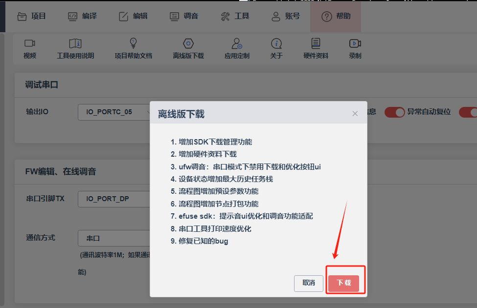Image resolution: width=477 pixels, height=308 pixels.
Task: Click the 离线版下载 dialog title
Action: coord(181,114)
